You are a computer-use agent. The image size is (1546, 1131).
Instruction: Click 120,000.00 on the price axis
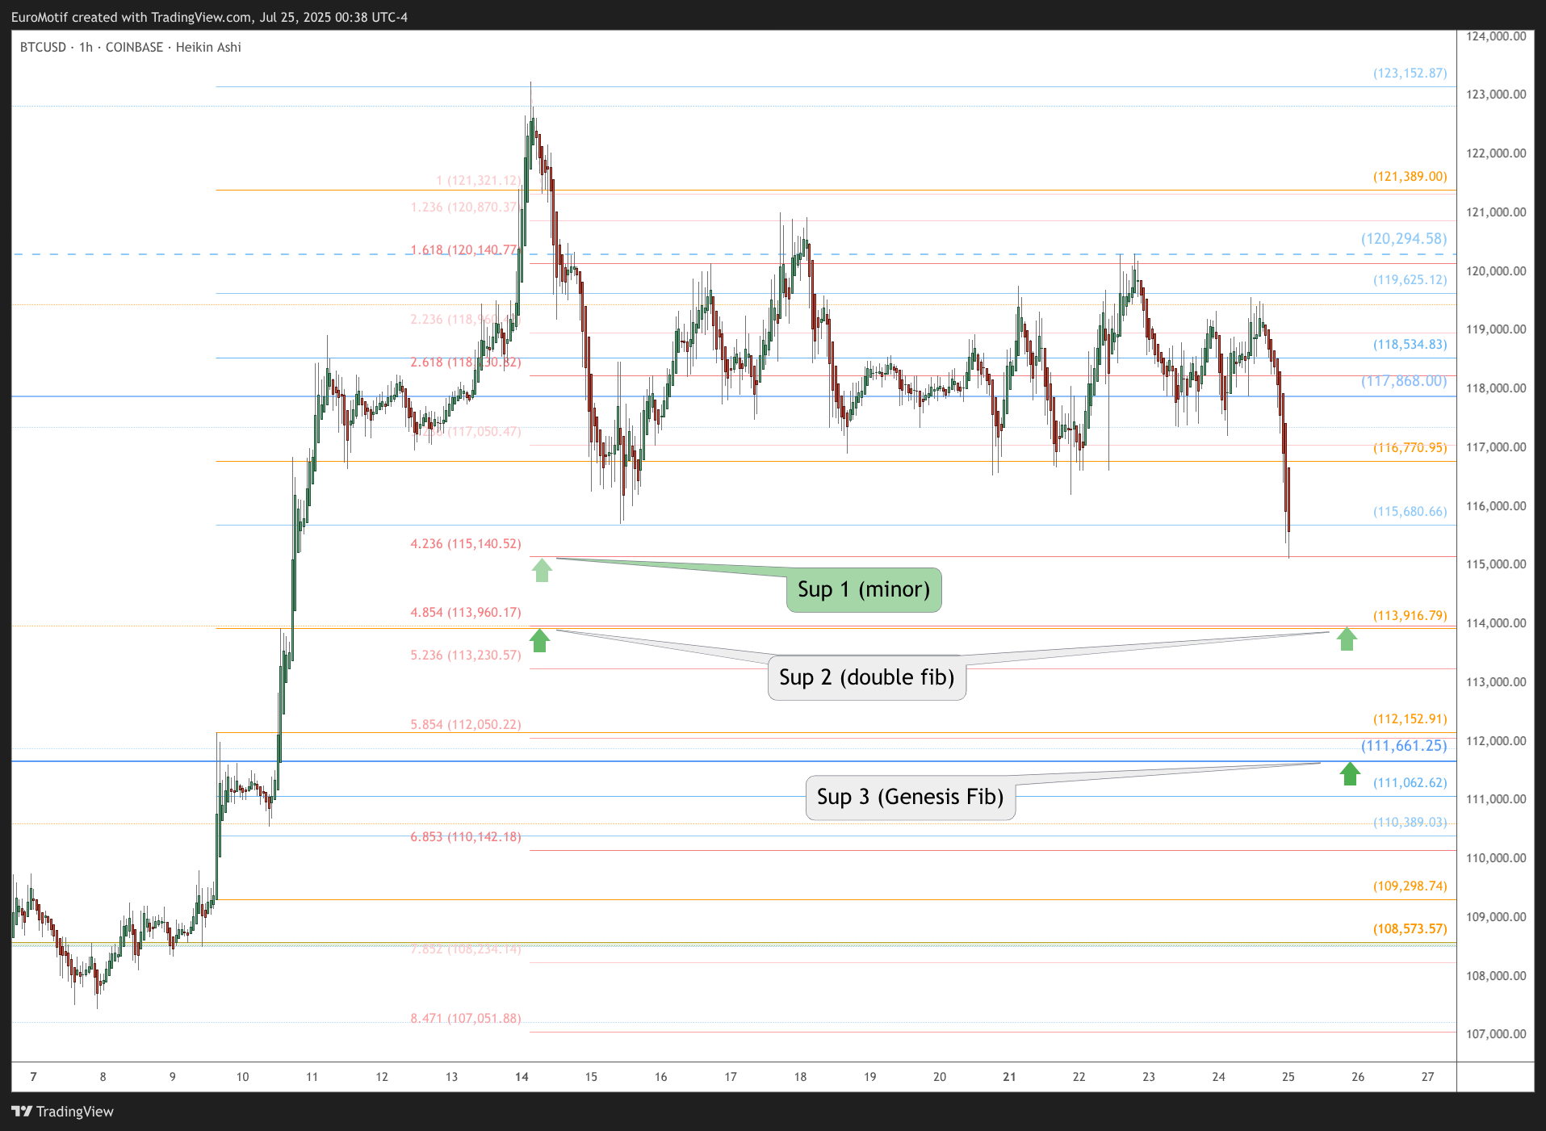coord(1496,271)
